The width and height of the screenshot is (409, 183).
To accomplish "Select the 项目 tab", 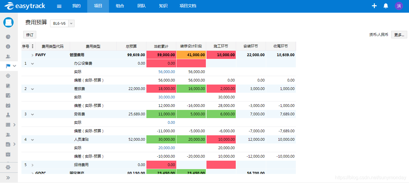I will tap(98, 6).
